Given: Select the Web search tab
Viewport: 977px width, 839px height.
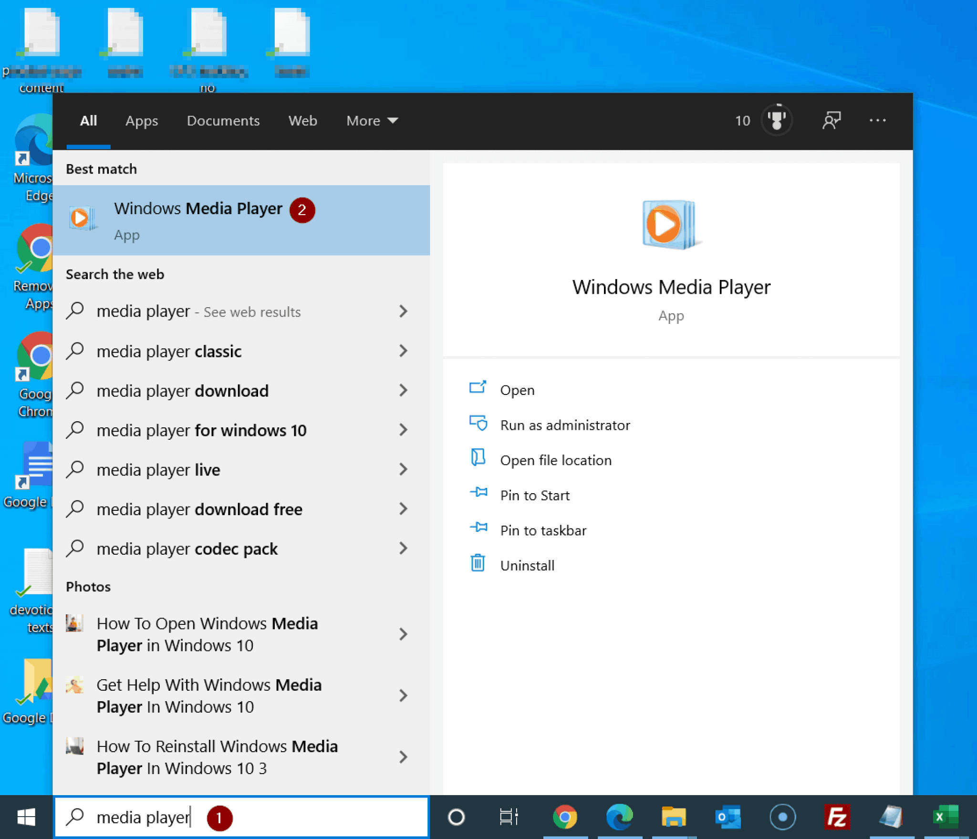Looking at the screenshot, I should coord(302,121).
